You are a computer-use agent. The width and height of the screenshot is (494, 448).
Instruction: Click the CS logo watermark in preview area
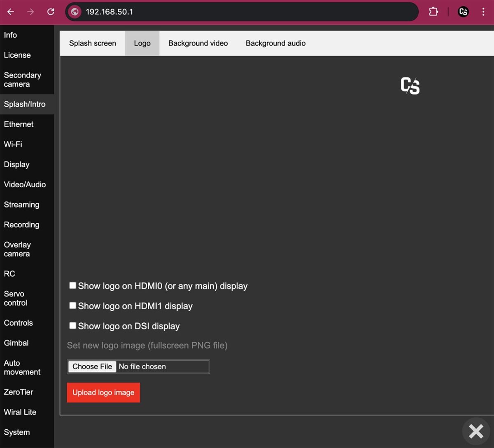pyautogui.click(x=410, y=86)
